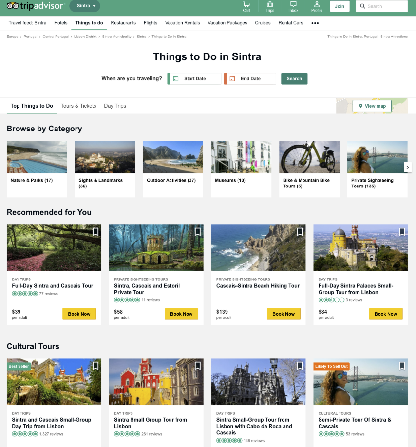Select the Museums (10) category thumbnail
The width and height of the screenshot is (416, 447).
241,157
